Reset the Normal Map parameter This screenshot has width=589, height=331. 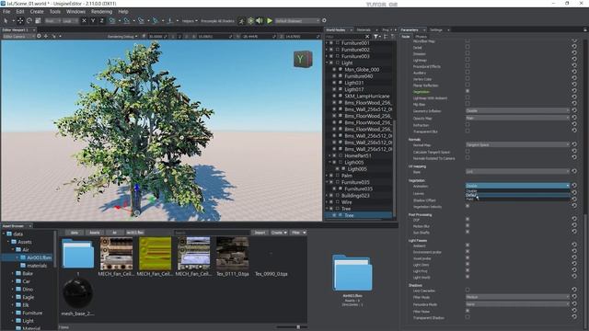574,144
